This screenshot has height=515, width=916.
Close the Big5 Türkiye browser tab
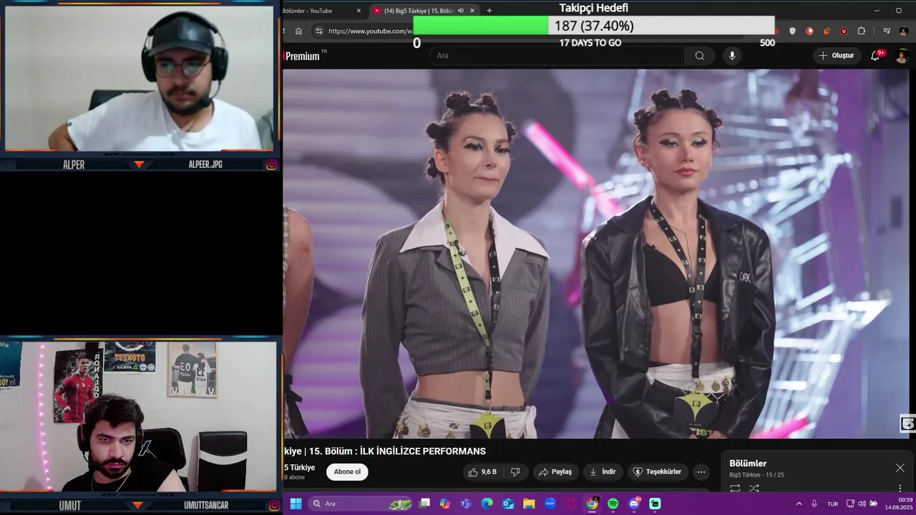coord(472,11)
